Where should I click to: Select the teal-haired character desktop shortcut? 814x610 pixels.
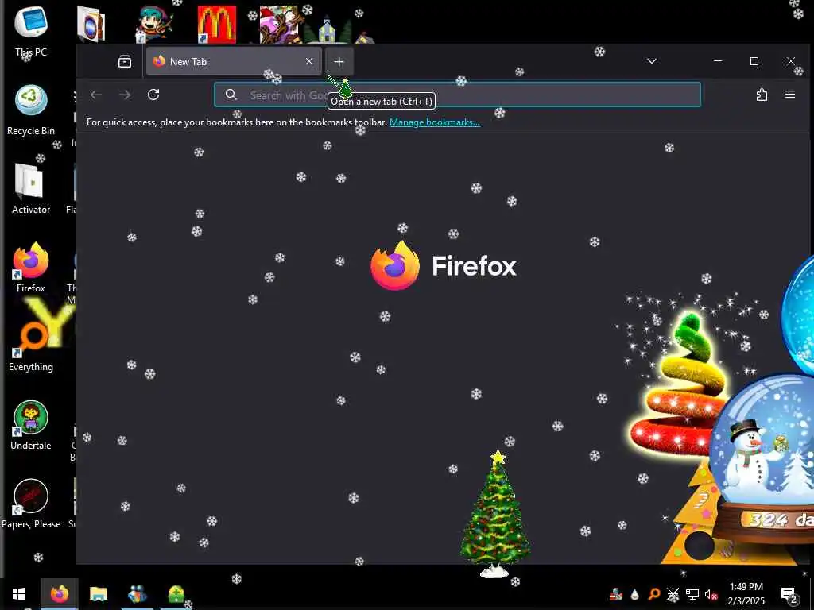154,25
